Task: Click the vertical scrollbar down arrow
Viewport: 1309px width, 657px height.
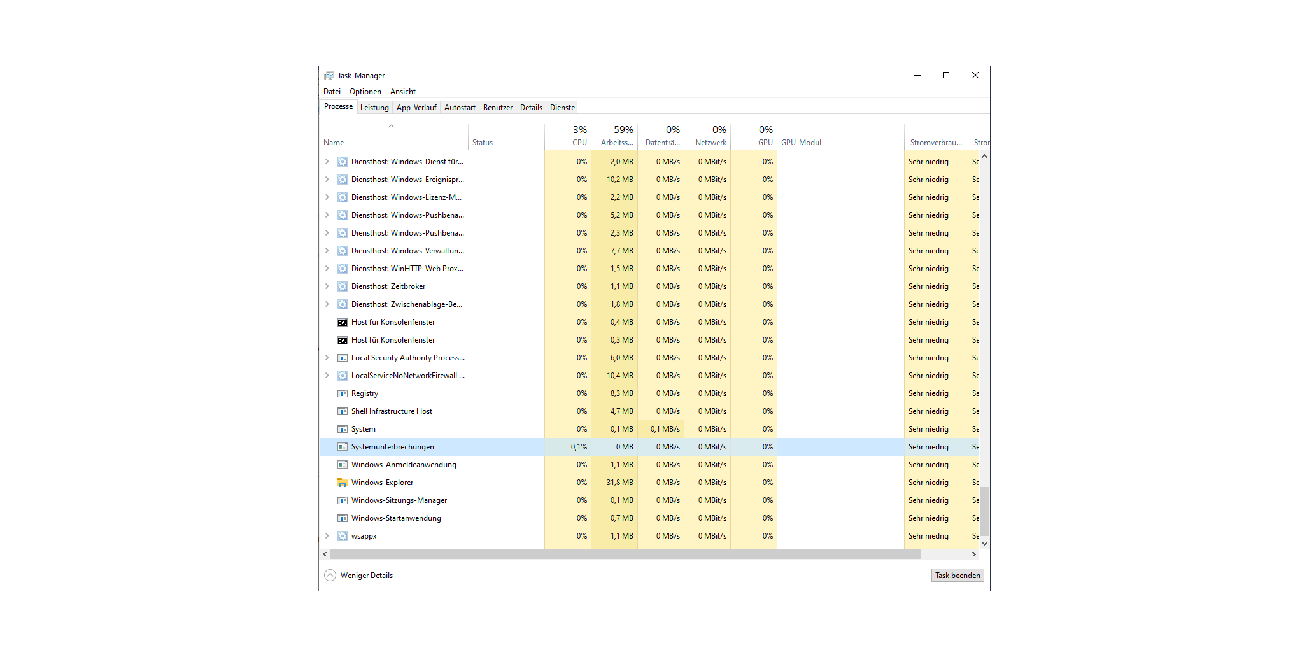Action: [984, 543]
